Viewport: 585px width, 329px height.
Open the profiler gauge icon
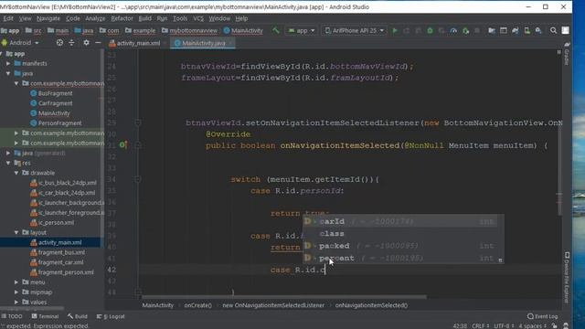click(x=453, y=30)
